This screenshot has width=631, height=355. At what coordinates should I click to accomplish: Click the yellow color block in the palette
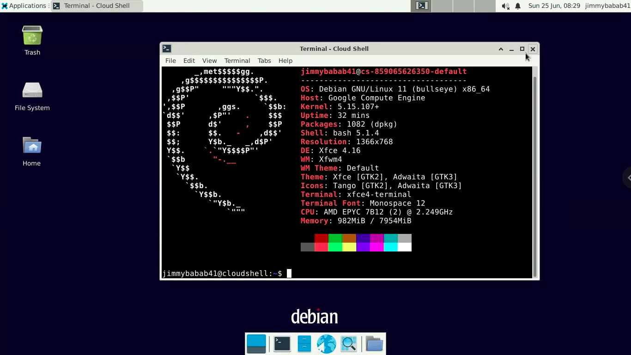(x=349, y=247)
